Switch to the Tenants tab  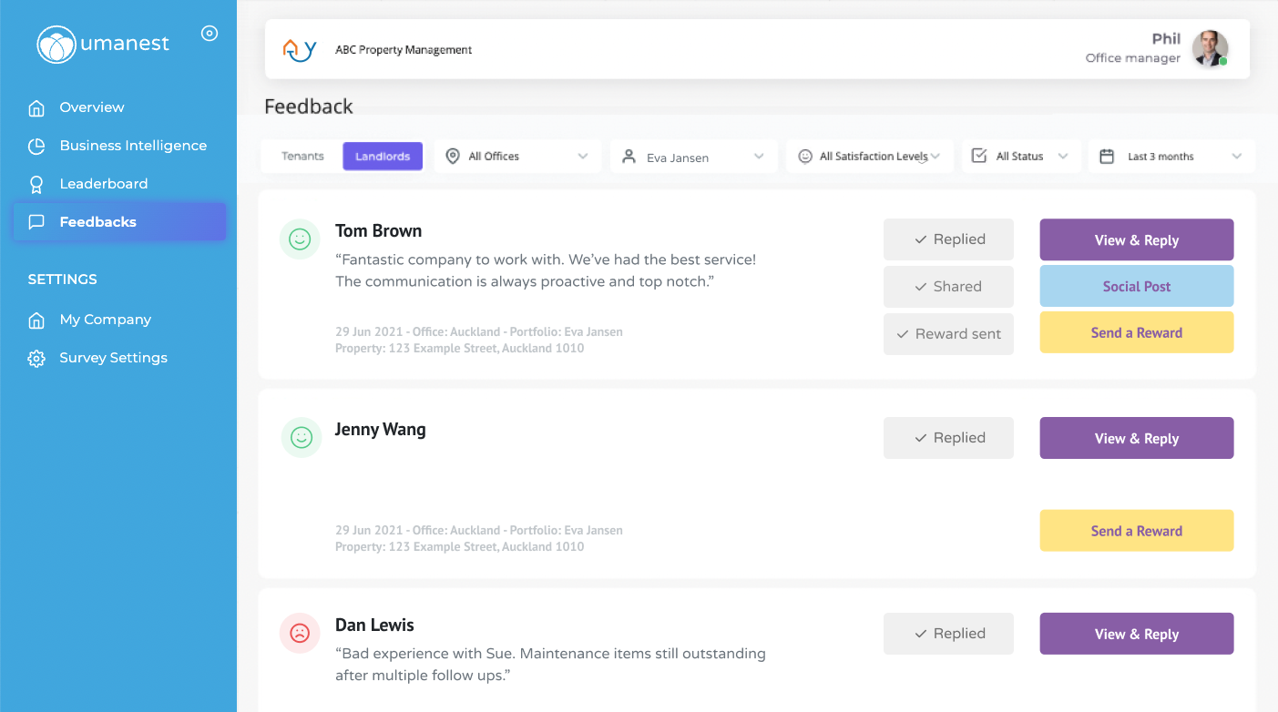coord(302,156)
